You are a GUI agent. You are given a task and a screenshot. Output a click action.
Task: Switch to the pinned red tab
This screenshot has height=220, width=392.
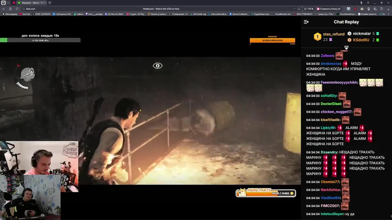pyautogui.click(x=14, y=3)
